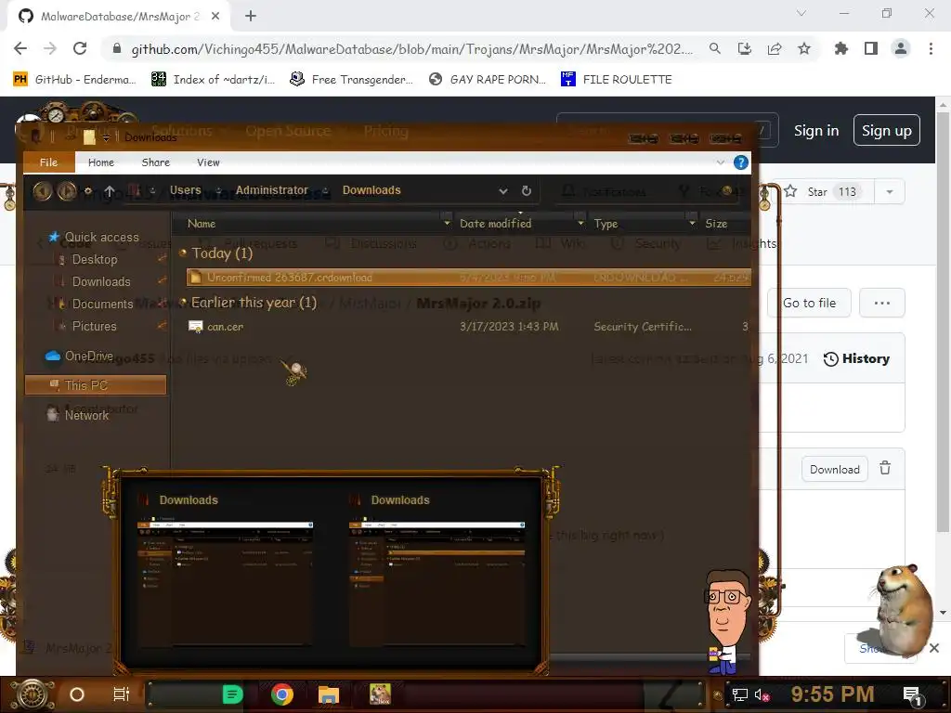Image resolution: width=951 pixels, height=713 pixels.
Task: Open the three-dot more options button on GitHub
Action: [882, 304]
